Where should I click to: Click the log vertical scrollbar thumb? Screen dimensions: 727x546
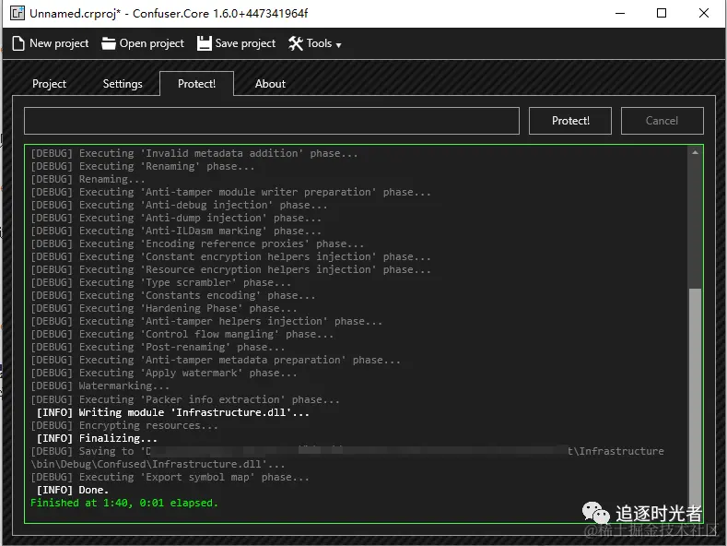695,399
